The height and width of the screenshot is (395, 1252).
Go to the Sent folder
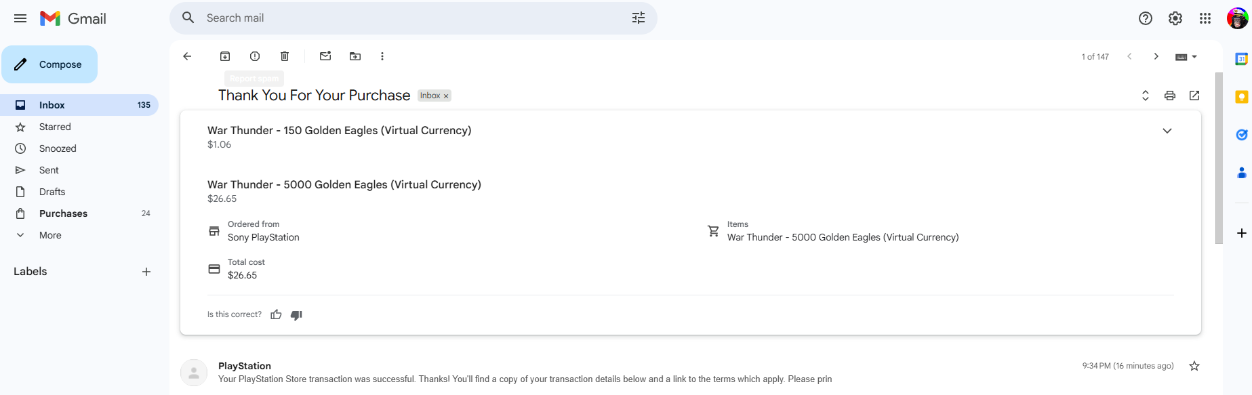pos(49,170)
